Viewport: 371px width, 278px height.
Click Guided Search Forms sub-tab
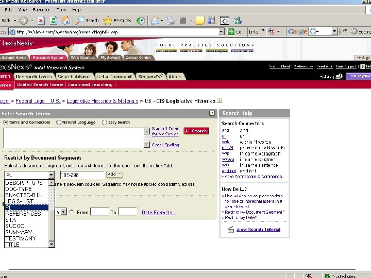tap(40, 84)
